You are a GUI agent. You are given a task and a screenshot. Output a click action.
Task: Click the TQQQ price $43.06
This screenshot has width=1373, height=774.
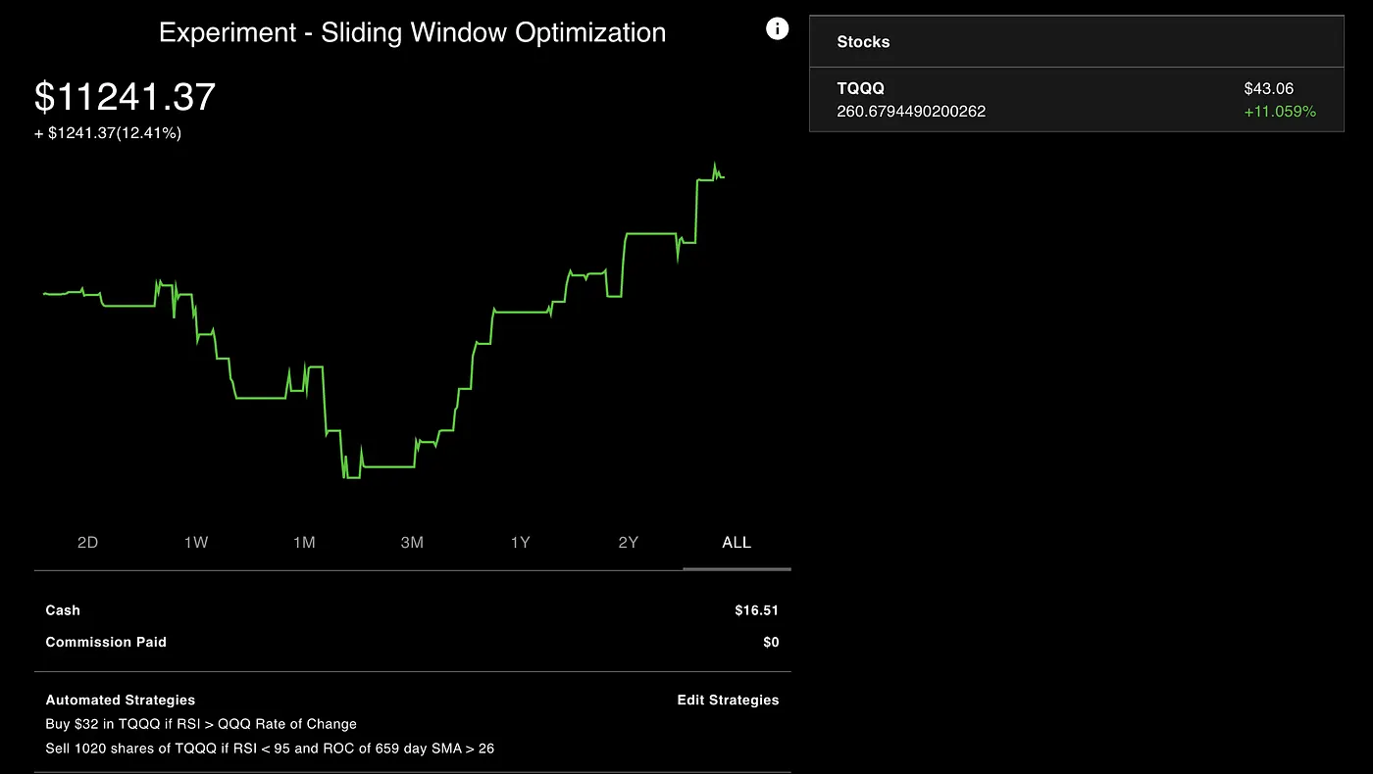[x=1269, y=89]
